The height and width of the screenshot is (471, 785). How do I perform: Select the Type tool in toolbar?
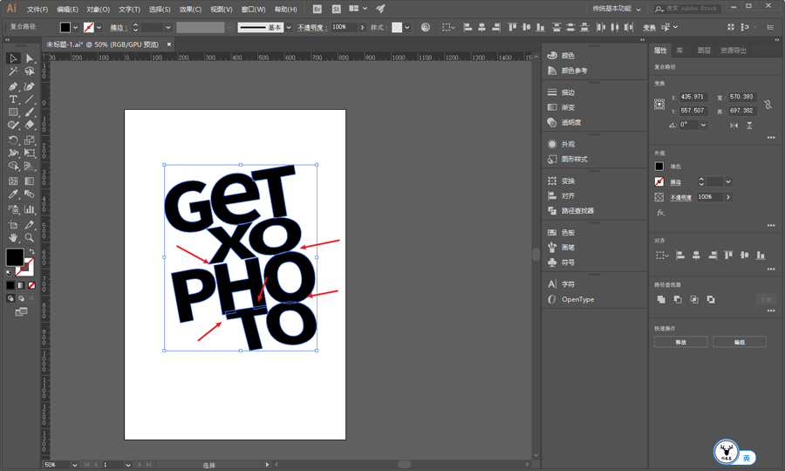pos(13,99)
